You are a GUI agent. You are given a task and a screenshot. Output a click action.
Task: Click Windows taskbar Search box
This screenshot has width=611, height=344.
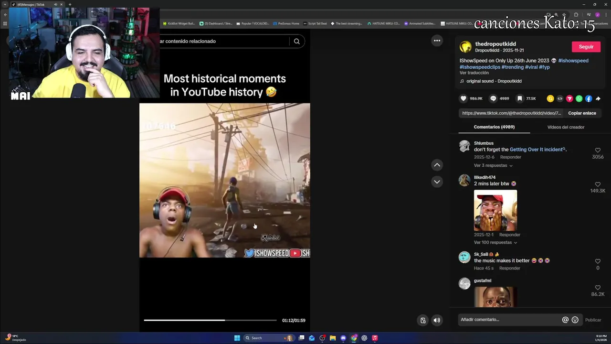click(269, 338)
